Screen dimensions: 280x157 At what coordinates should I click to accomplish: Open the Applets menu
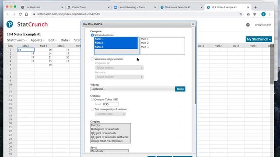pos(38,40)
